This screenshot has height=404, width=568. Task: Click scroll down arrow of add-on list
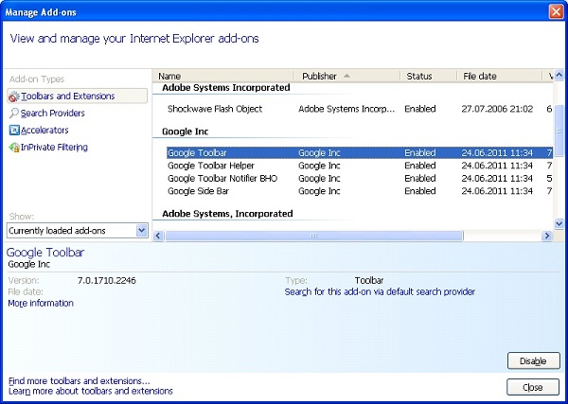(x=559, y=223)
